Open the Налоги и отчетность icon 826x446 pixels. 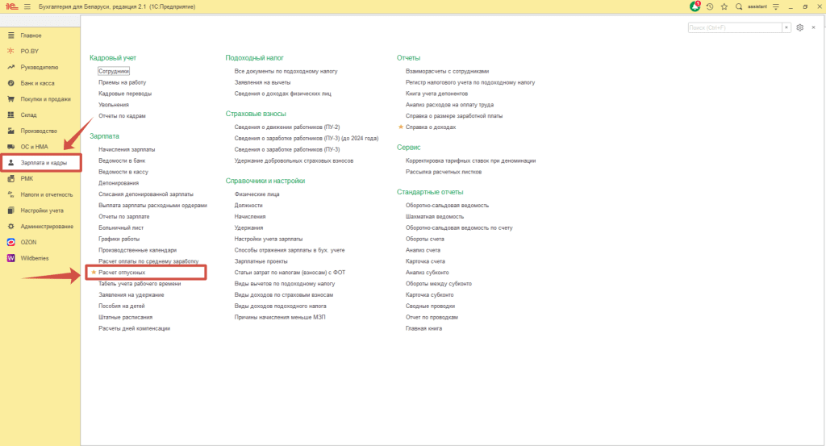pyautogui.click(x=10, y=194)
